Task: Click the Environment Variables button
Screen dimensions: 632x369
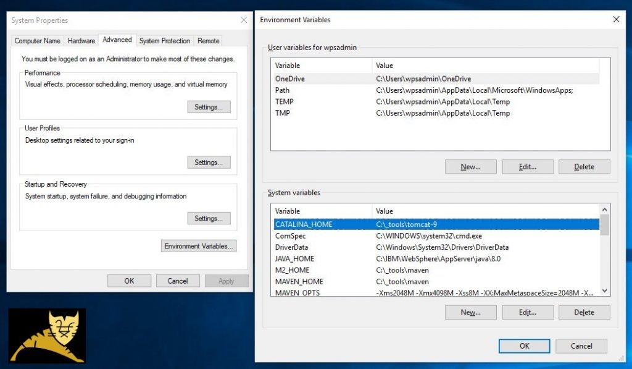Action: pos(198,246)
